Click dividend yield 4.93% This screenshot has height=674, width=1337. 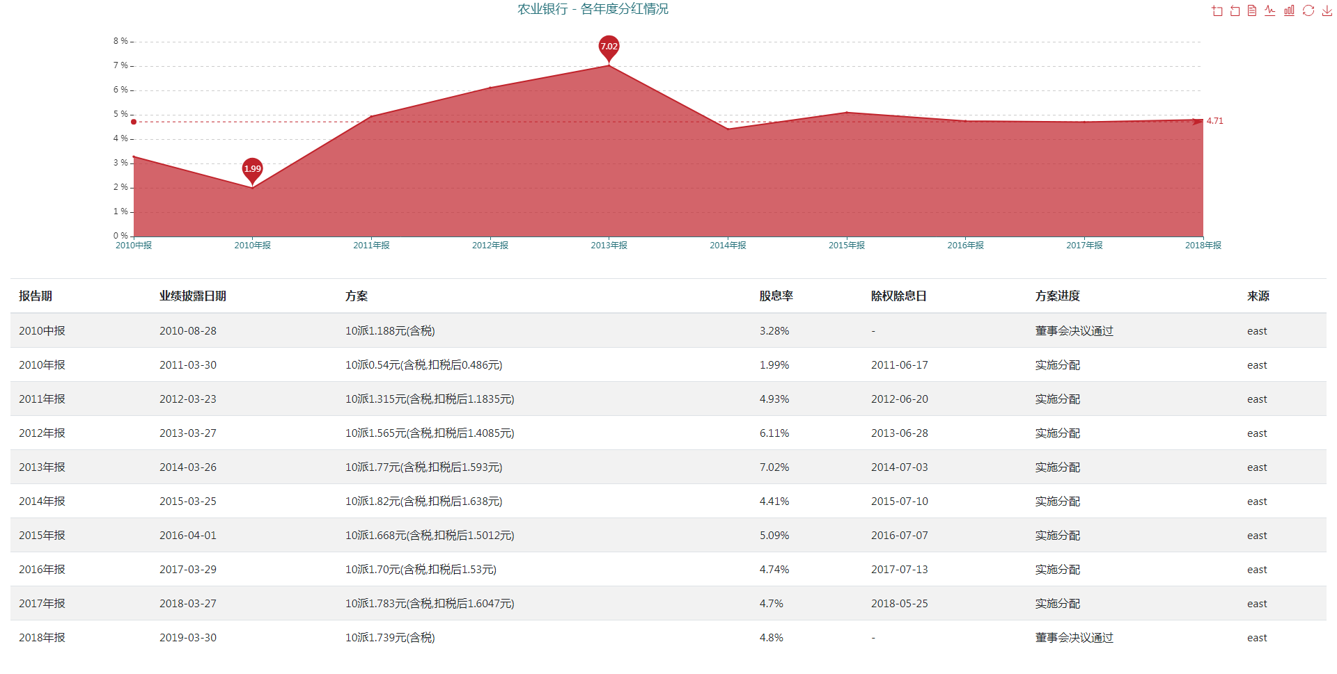point(774,399)
